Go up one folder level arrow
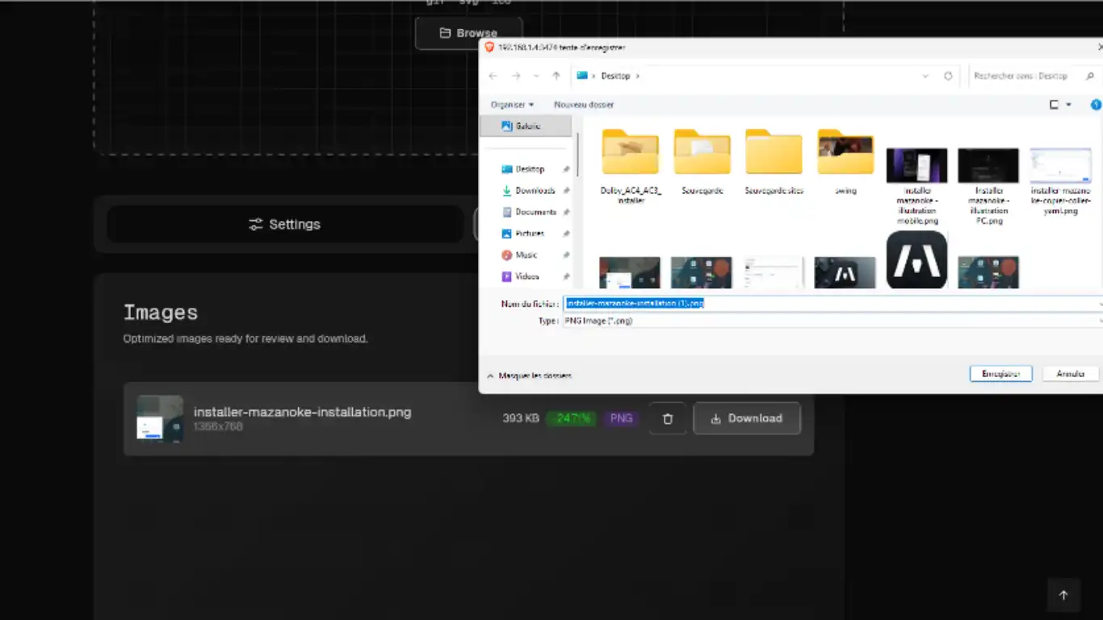This screenshot has width=1103, height=620. (556, 76)
